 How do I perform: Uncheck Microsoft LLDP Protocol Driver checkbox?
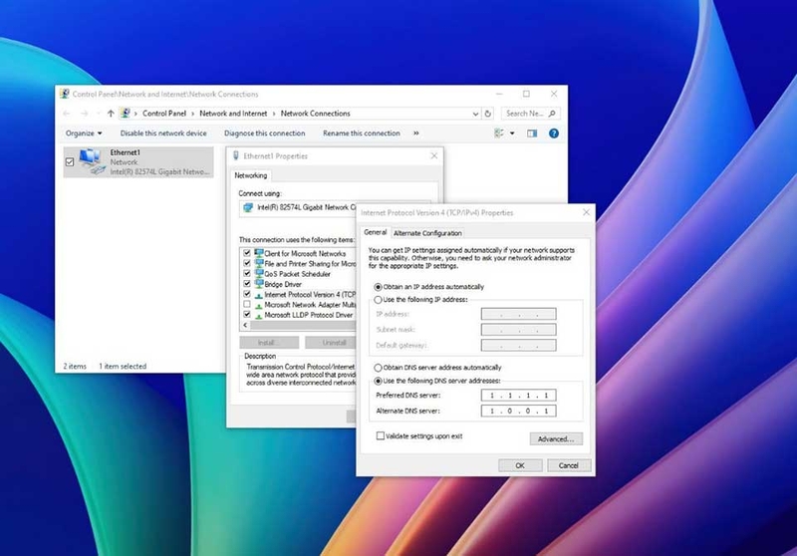[x=247, y=314]
